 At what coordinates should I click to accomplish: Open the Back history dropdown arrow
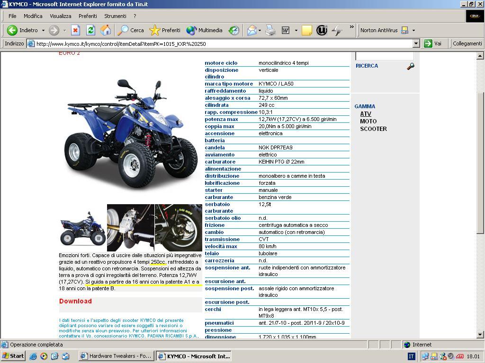tap(43, 30)
